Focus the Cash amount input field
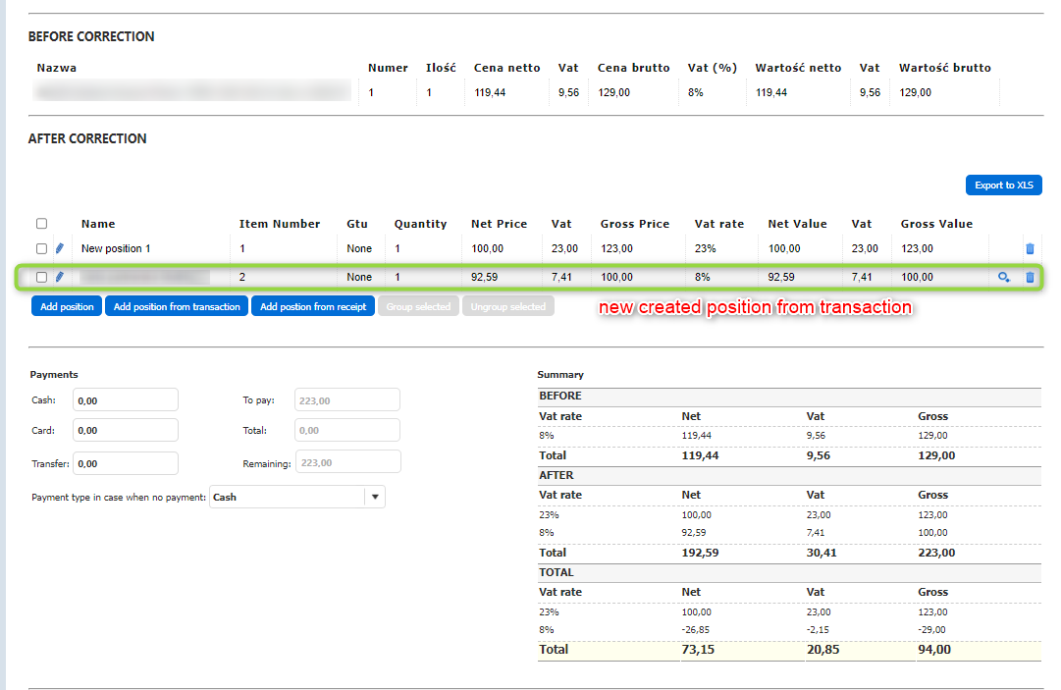 pos(125,400)
